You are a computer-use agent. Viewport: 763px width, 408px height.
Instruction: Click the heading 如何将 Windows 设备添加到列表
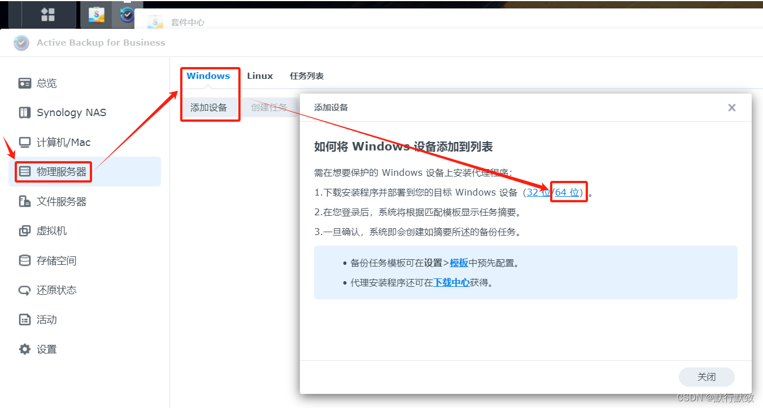click(x=403, y=147)
